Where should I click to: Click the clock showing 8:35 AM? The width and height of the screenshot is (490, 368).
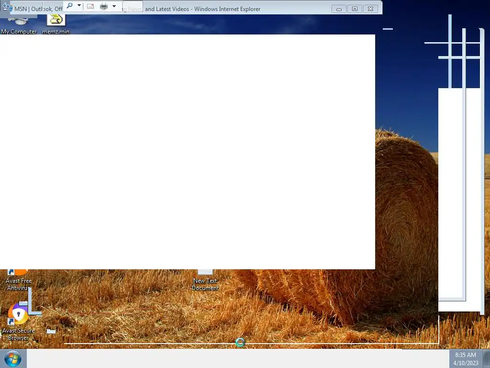pyautogui.click(x=466, y=358)
